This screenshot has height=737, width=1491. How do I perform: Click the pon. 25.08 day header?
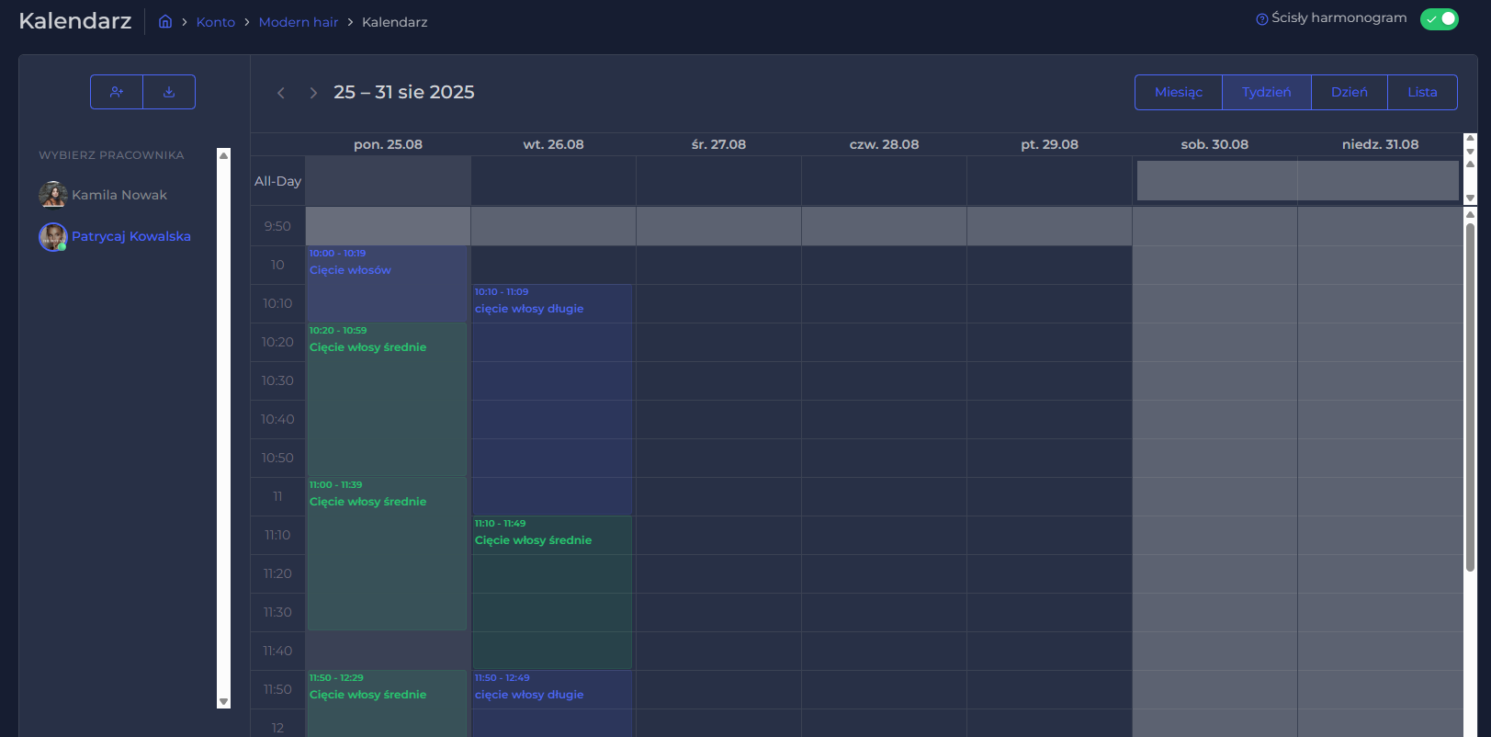coord(388,144)
